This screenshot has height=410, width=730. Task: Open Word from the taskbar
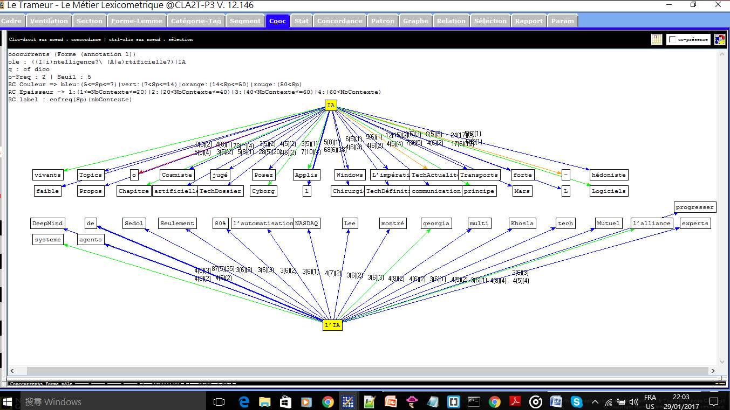[x=556, y=401]
